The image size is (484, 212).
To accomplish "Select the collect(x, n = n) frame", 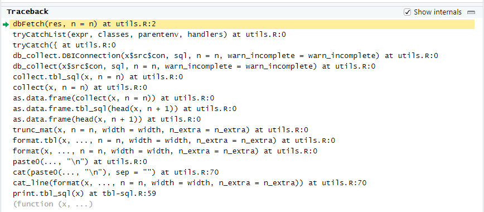I will (80, 88).
